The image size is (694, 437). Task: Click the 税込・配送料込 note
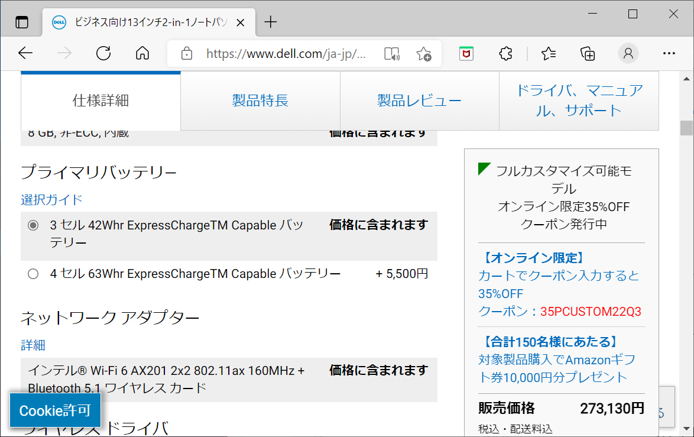point(515,429)
